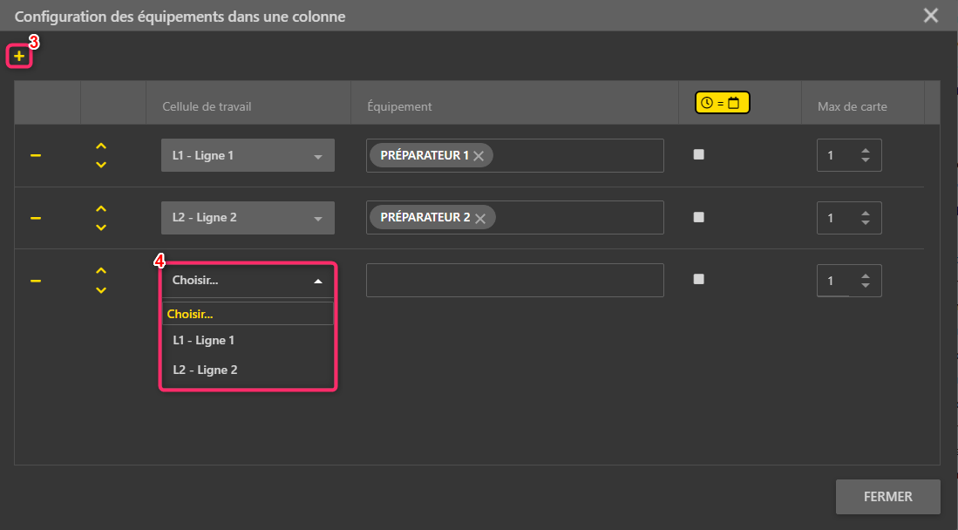This screenshot has height=530, width=958.
Task: Delete the third row using minus icon
Action: (36, 281)
